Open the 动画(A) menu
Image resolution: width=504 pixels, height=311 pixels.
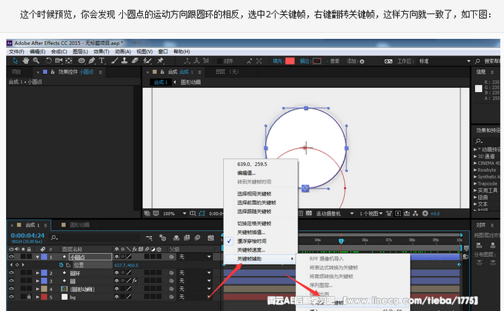pyautogui.click(x=123, y=52)
